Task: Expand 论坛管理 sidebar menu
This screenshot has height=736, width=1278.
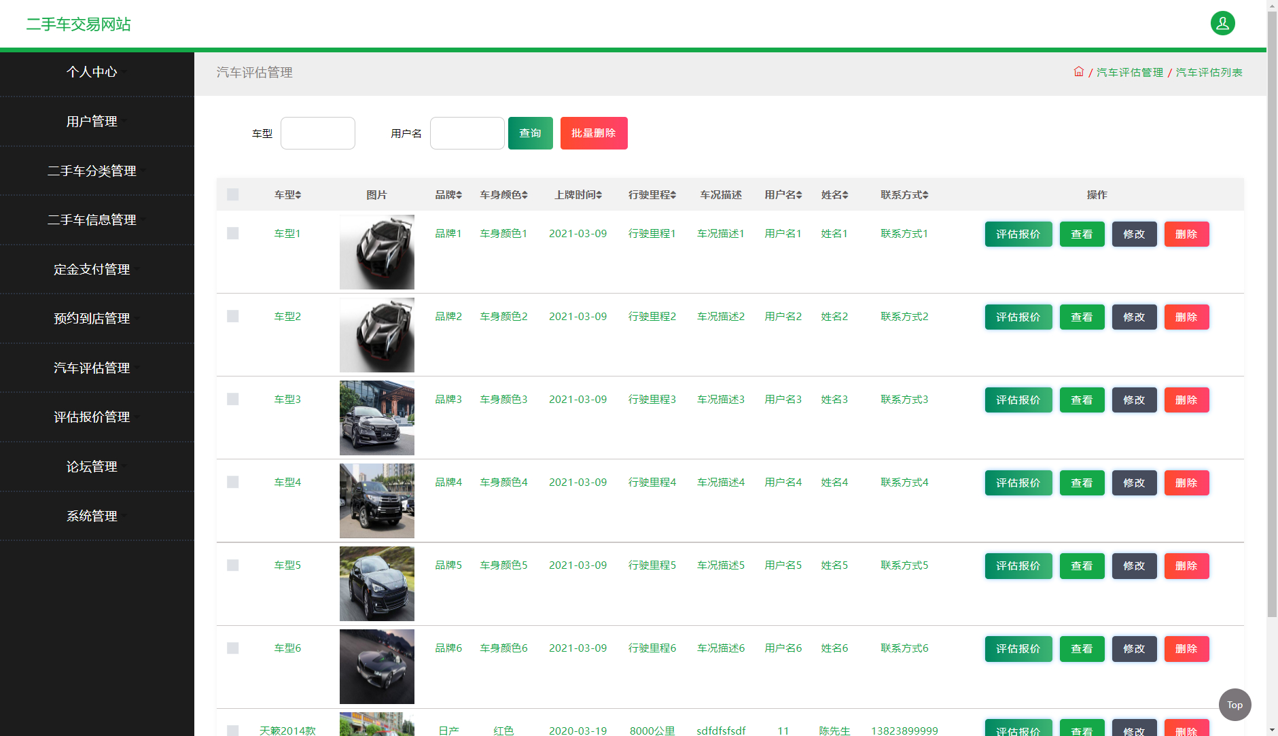Action: click(96, 466)
